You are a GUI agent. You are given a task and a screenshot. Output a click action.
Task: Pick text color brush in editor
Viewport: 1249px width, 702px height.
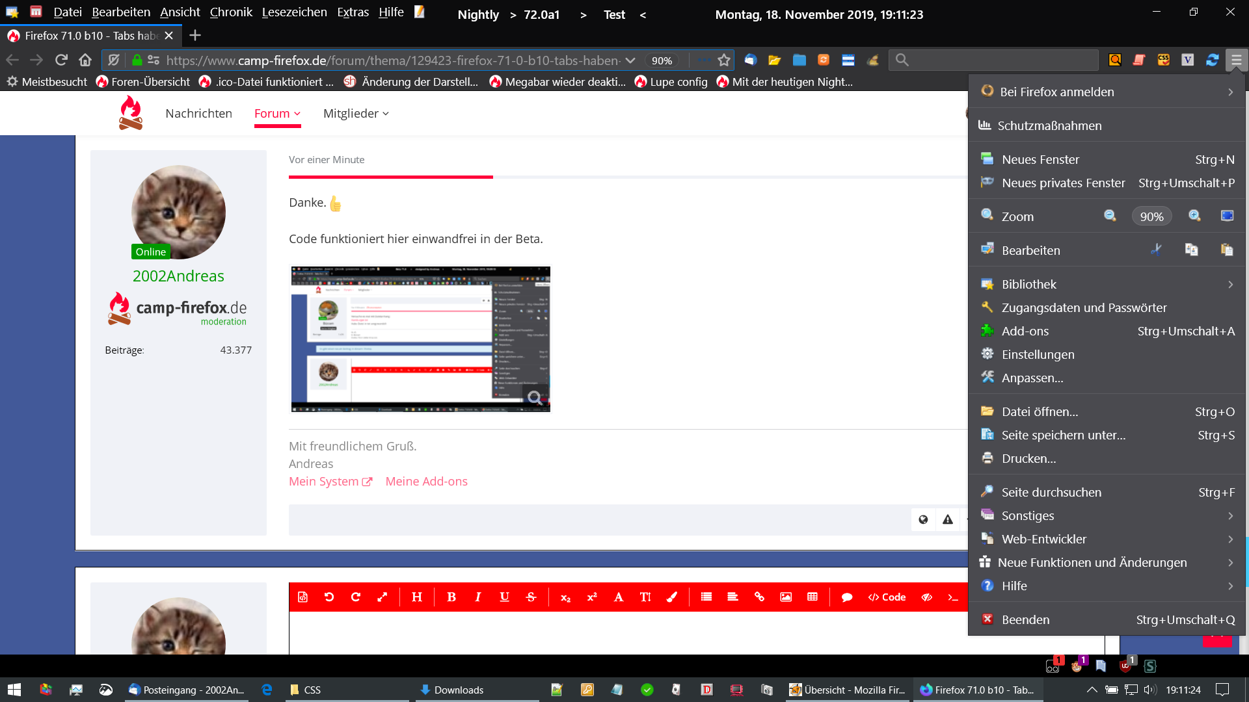point(672,597)
